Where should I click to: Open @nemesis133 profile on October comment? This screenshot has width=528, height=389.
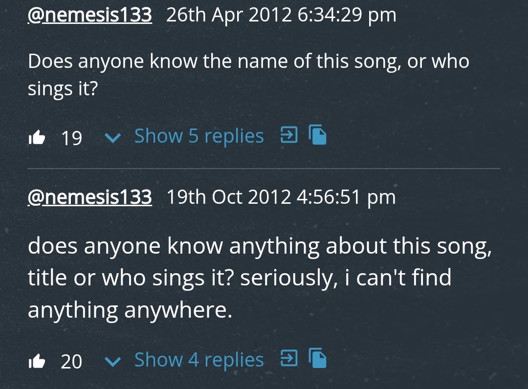click(x=90, y=197)
